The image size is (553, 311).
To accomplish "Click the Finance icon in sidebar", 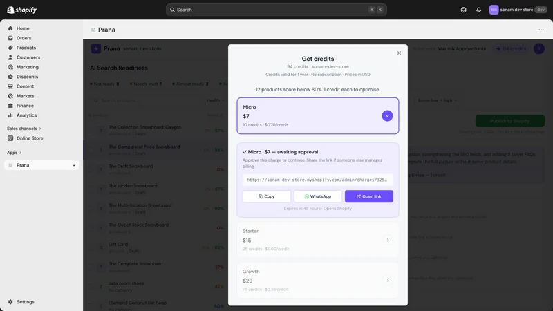I will click(x=10, y=106).
